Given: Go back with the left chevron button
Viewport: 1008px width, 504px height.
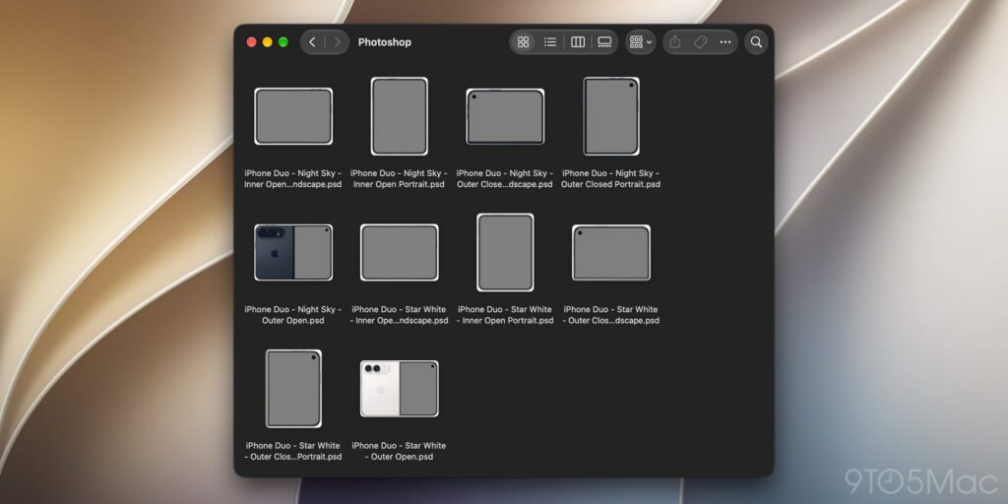Looking at the screenshot, I should (x=312, y=41).
